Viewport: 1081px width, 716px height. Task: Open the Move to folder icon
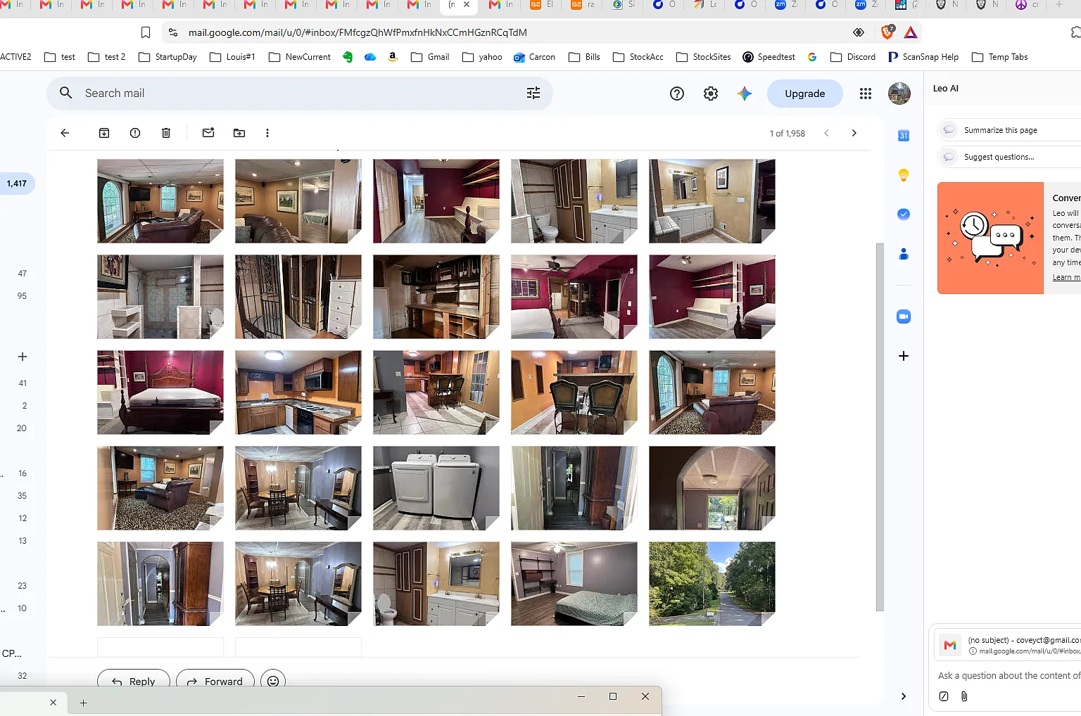tap(239, 133)
